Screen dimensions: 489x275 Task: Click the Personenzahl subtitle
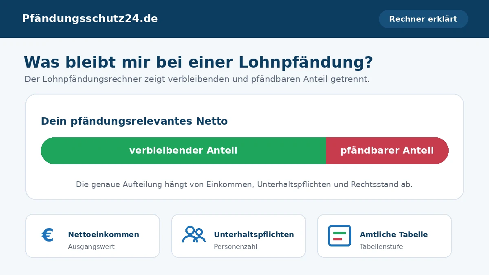pos(236,246)
